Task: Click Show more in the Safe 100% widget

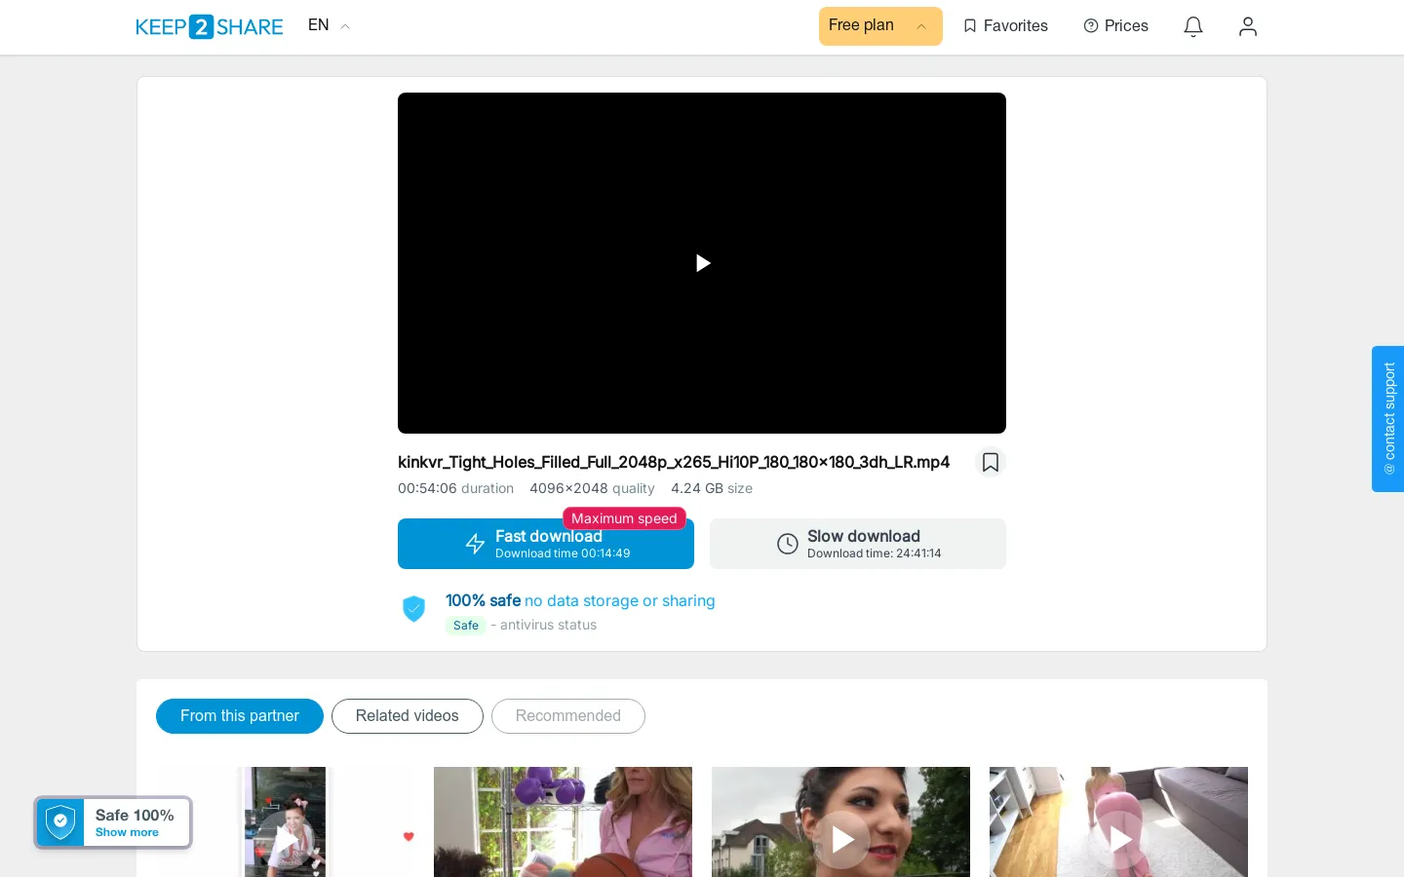Action: pyautogui.click(x=127, y=832)
